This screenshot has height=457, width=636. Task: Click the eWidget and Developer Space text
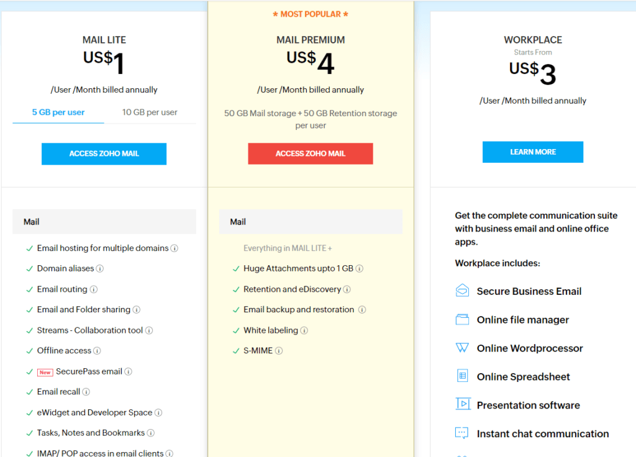[x=94, y=412]
